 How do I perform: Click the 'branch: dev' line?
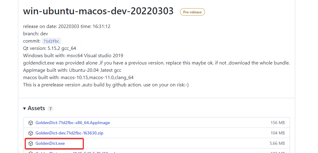point(36,34)
